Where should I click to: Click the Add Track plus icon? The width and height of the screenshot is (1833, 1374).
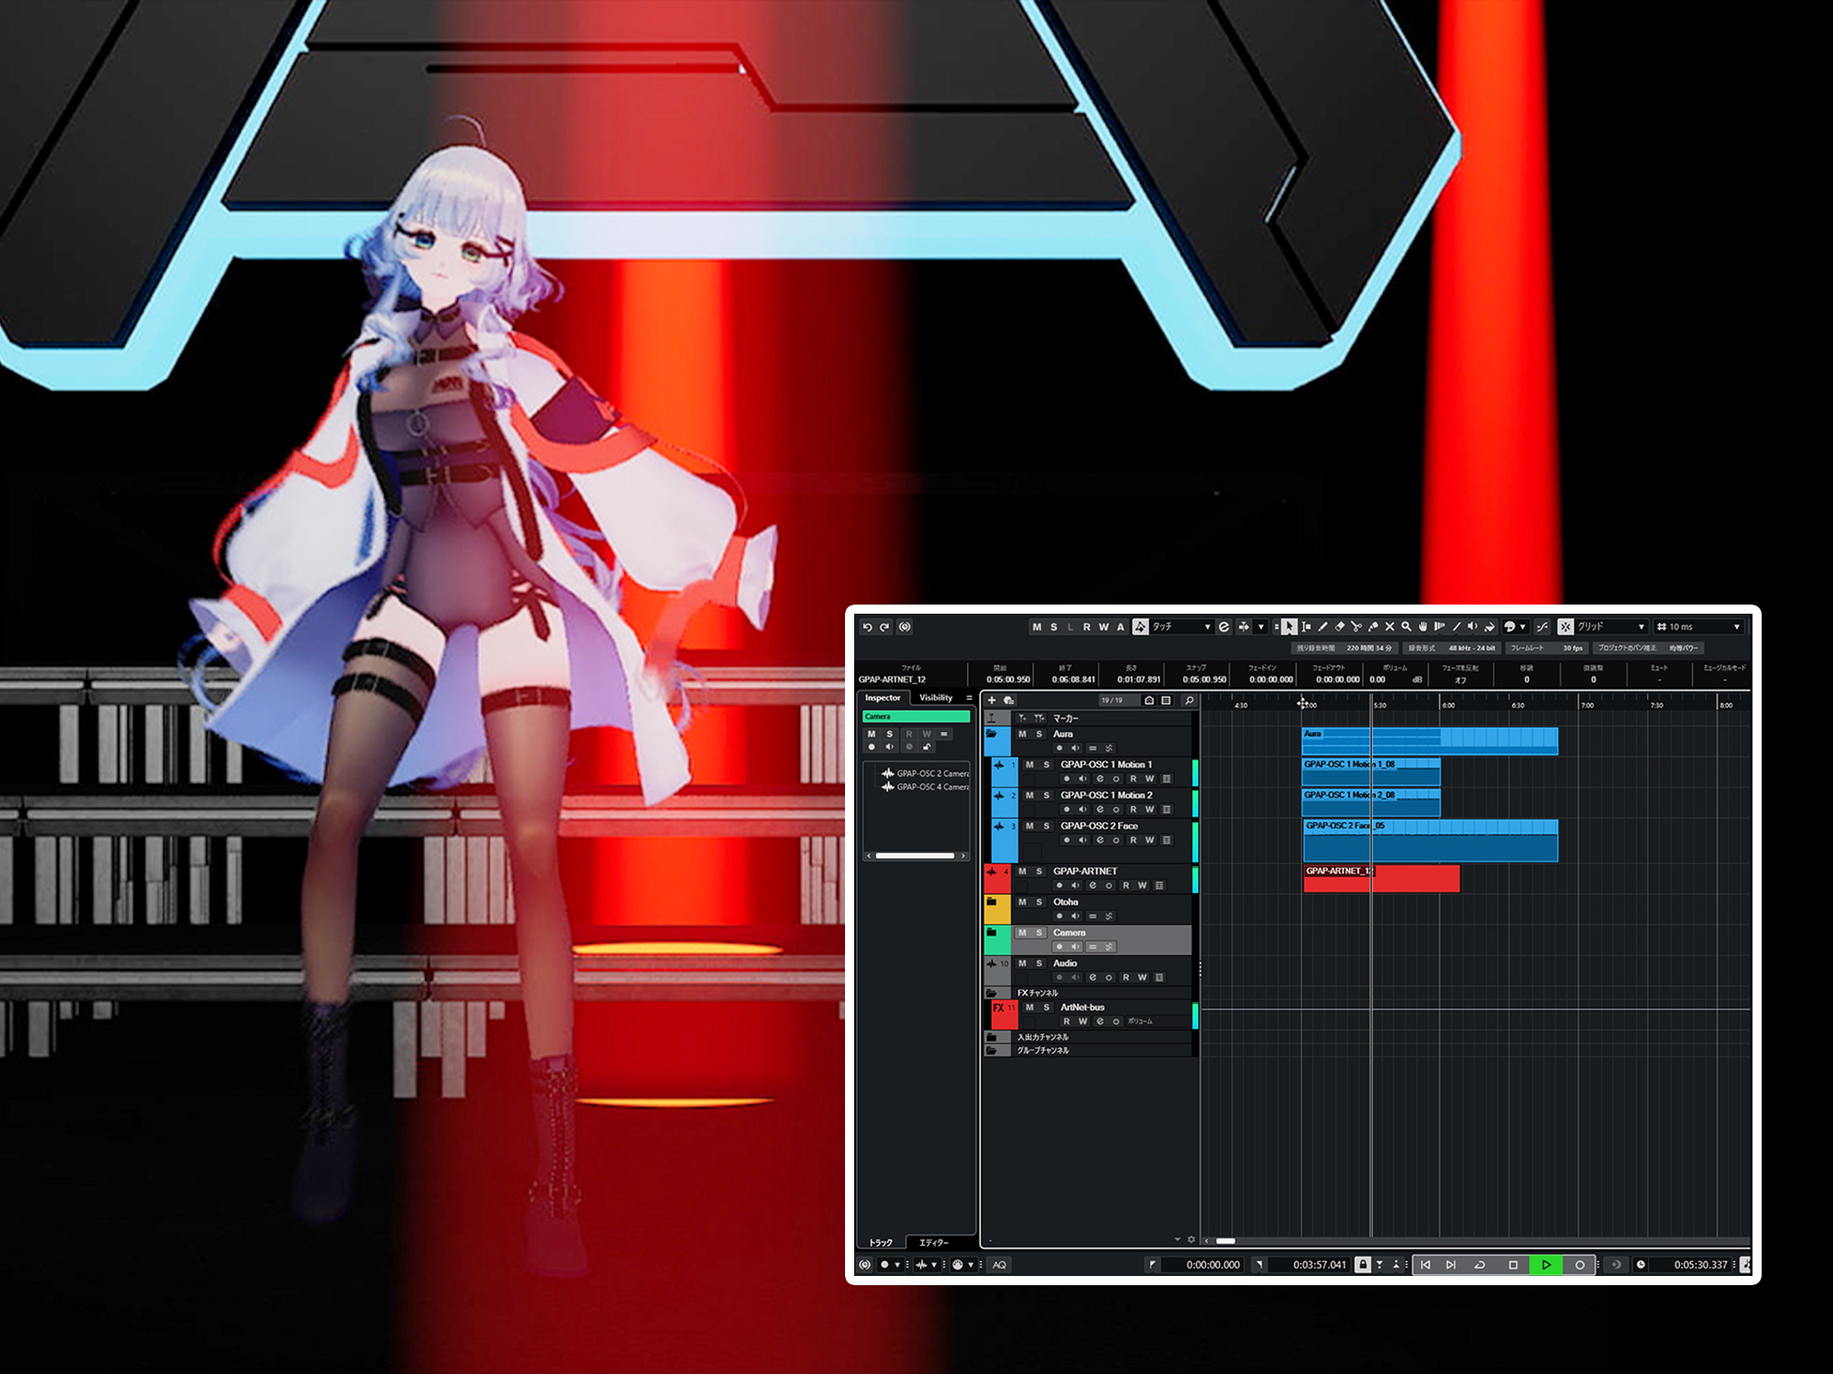(992, 700)
